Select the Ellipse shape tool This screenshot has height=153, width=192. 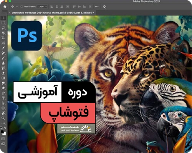coord(3,108)
